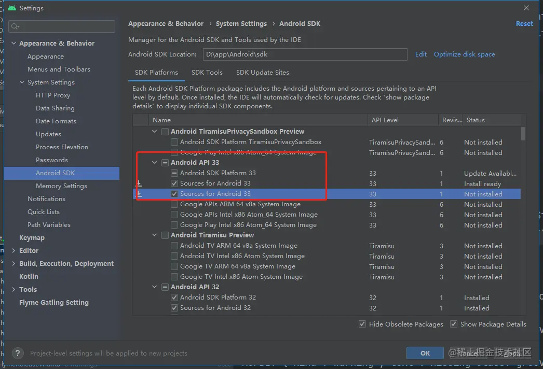The width and height of the screenshot is (543, 369).
Task: Uncheck Sources for Android 32
Action: [174, 308]
